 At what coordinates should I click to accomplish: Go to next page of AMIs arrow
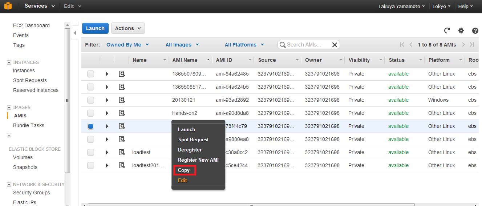click(463, 45)
